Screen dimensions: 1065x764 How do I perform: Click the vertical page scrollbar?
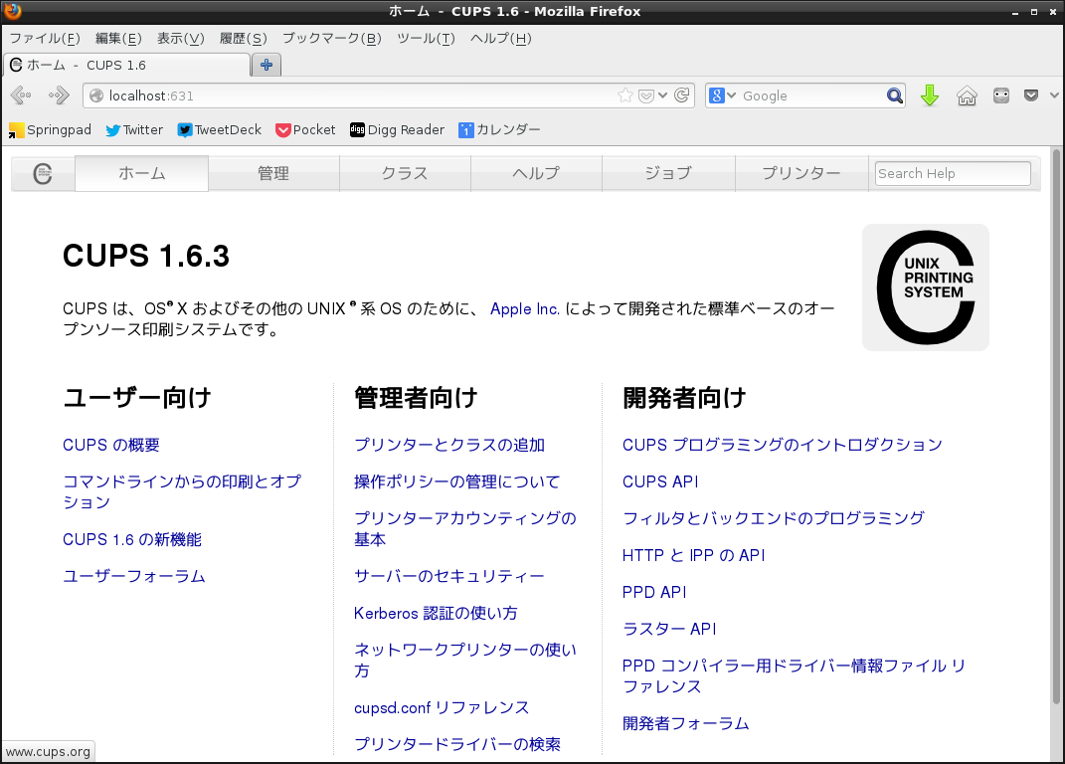coord(1056,426)
